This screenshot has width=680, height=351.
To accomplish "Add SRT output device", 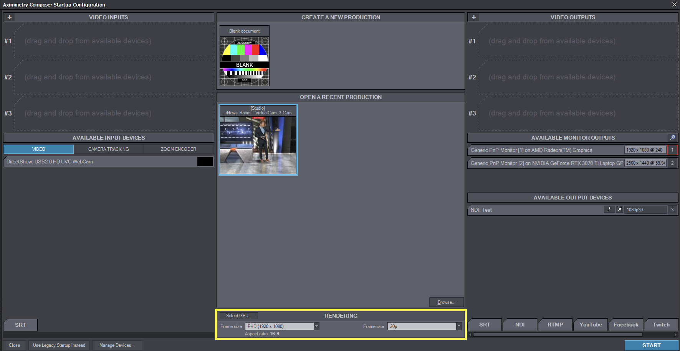I will 485,325.
